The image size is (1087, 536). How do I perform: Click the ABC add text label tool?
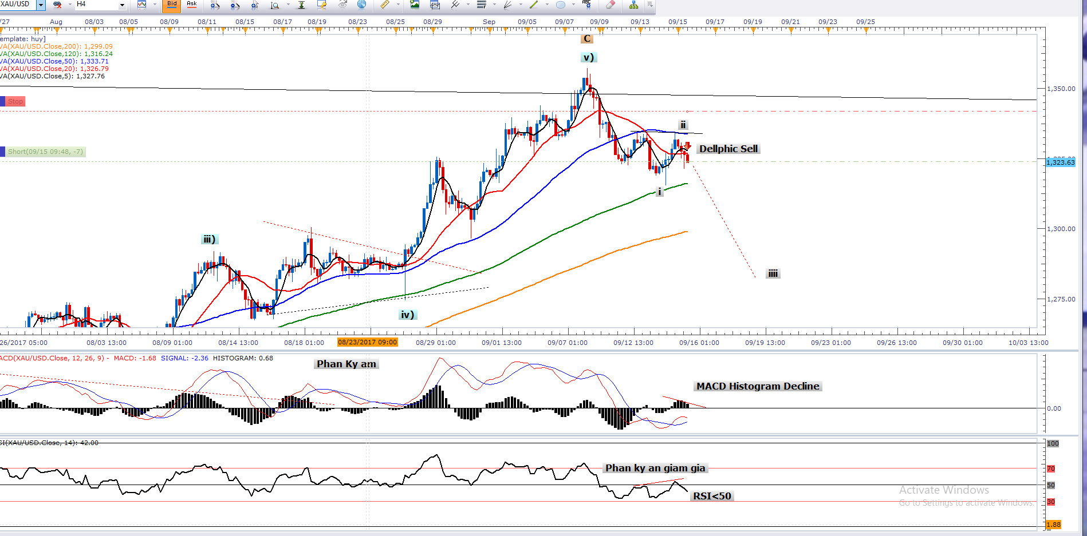(x=586, y=4)
